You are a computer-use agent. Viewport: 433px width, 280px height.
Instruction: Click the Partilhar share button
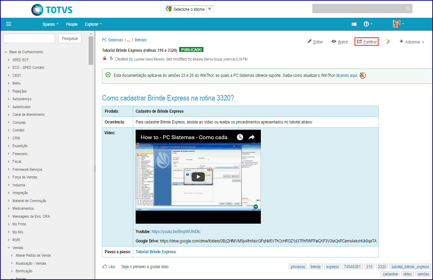[x=367, y=42]
